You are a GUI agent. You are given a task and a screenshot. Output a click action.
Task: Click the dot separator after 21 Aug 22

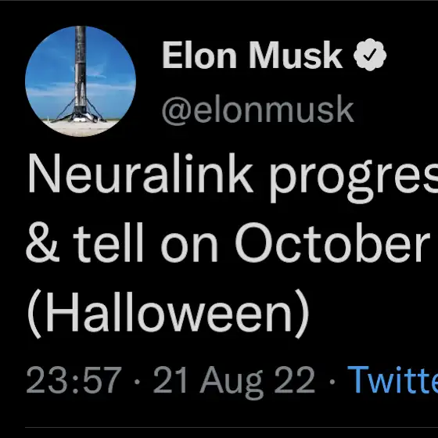point(332,381)
